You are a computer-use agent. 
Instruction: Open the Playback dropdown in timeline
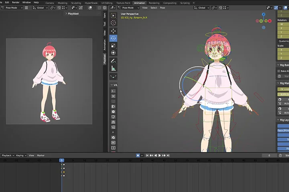8,156
